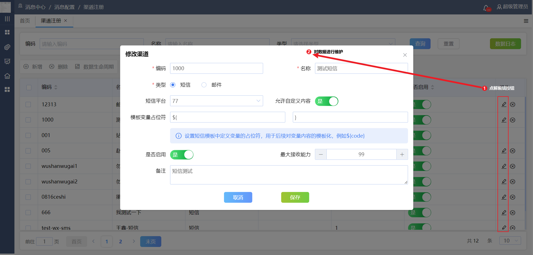The width and height of the screenshot is (533, 255).
Task: Toggle the 允许自定义内容 switch
Action: pos(326,101)
